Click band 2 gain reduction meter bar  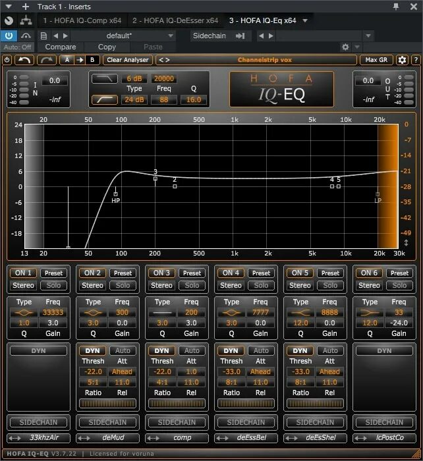[x=107, y=404]
